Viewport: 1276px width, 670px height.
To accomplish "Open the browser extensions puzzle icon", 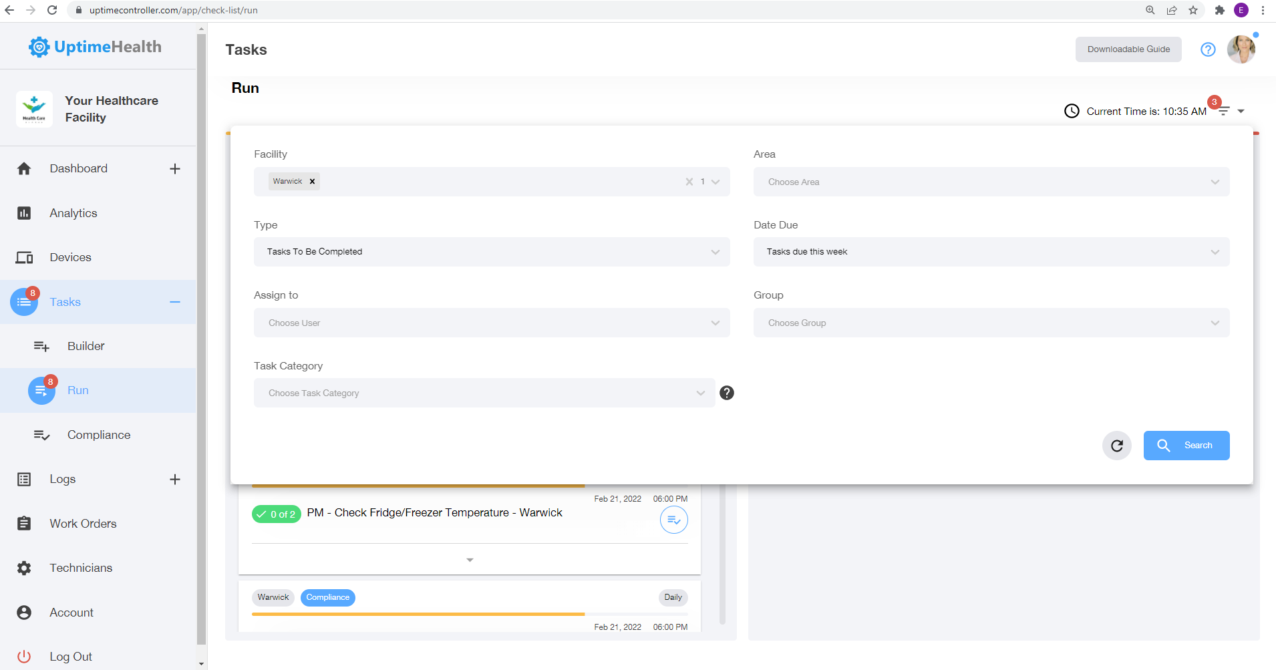I will pyautogui.click(x=1220, y=10).
